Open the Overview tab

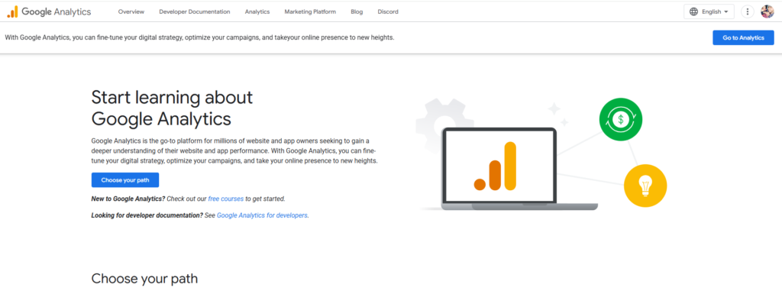131,12
